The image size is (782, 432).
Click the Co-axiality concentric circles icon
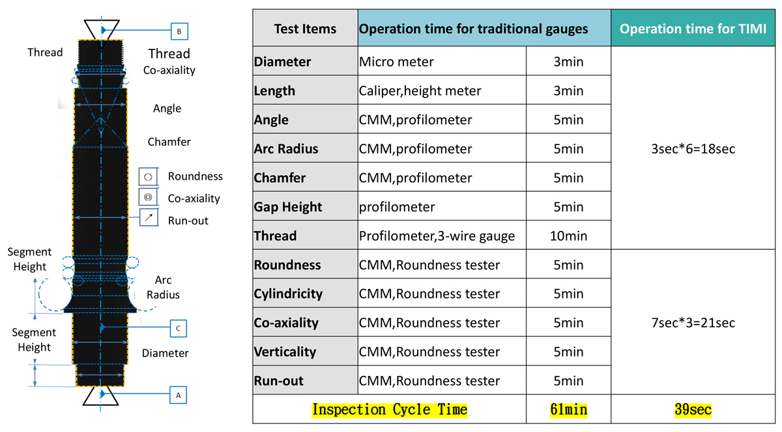click(x=148, y=197)
